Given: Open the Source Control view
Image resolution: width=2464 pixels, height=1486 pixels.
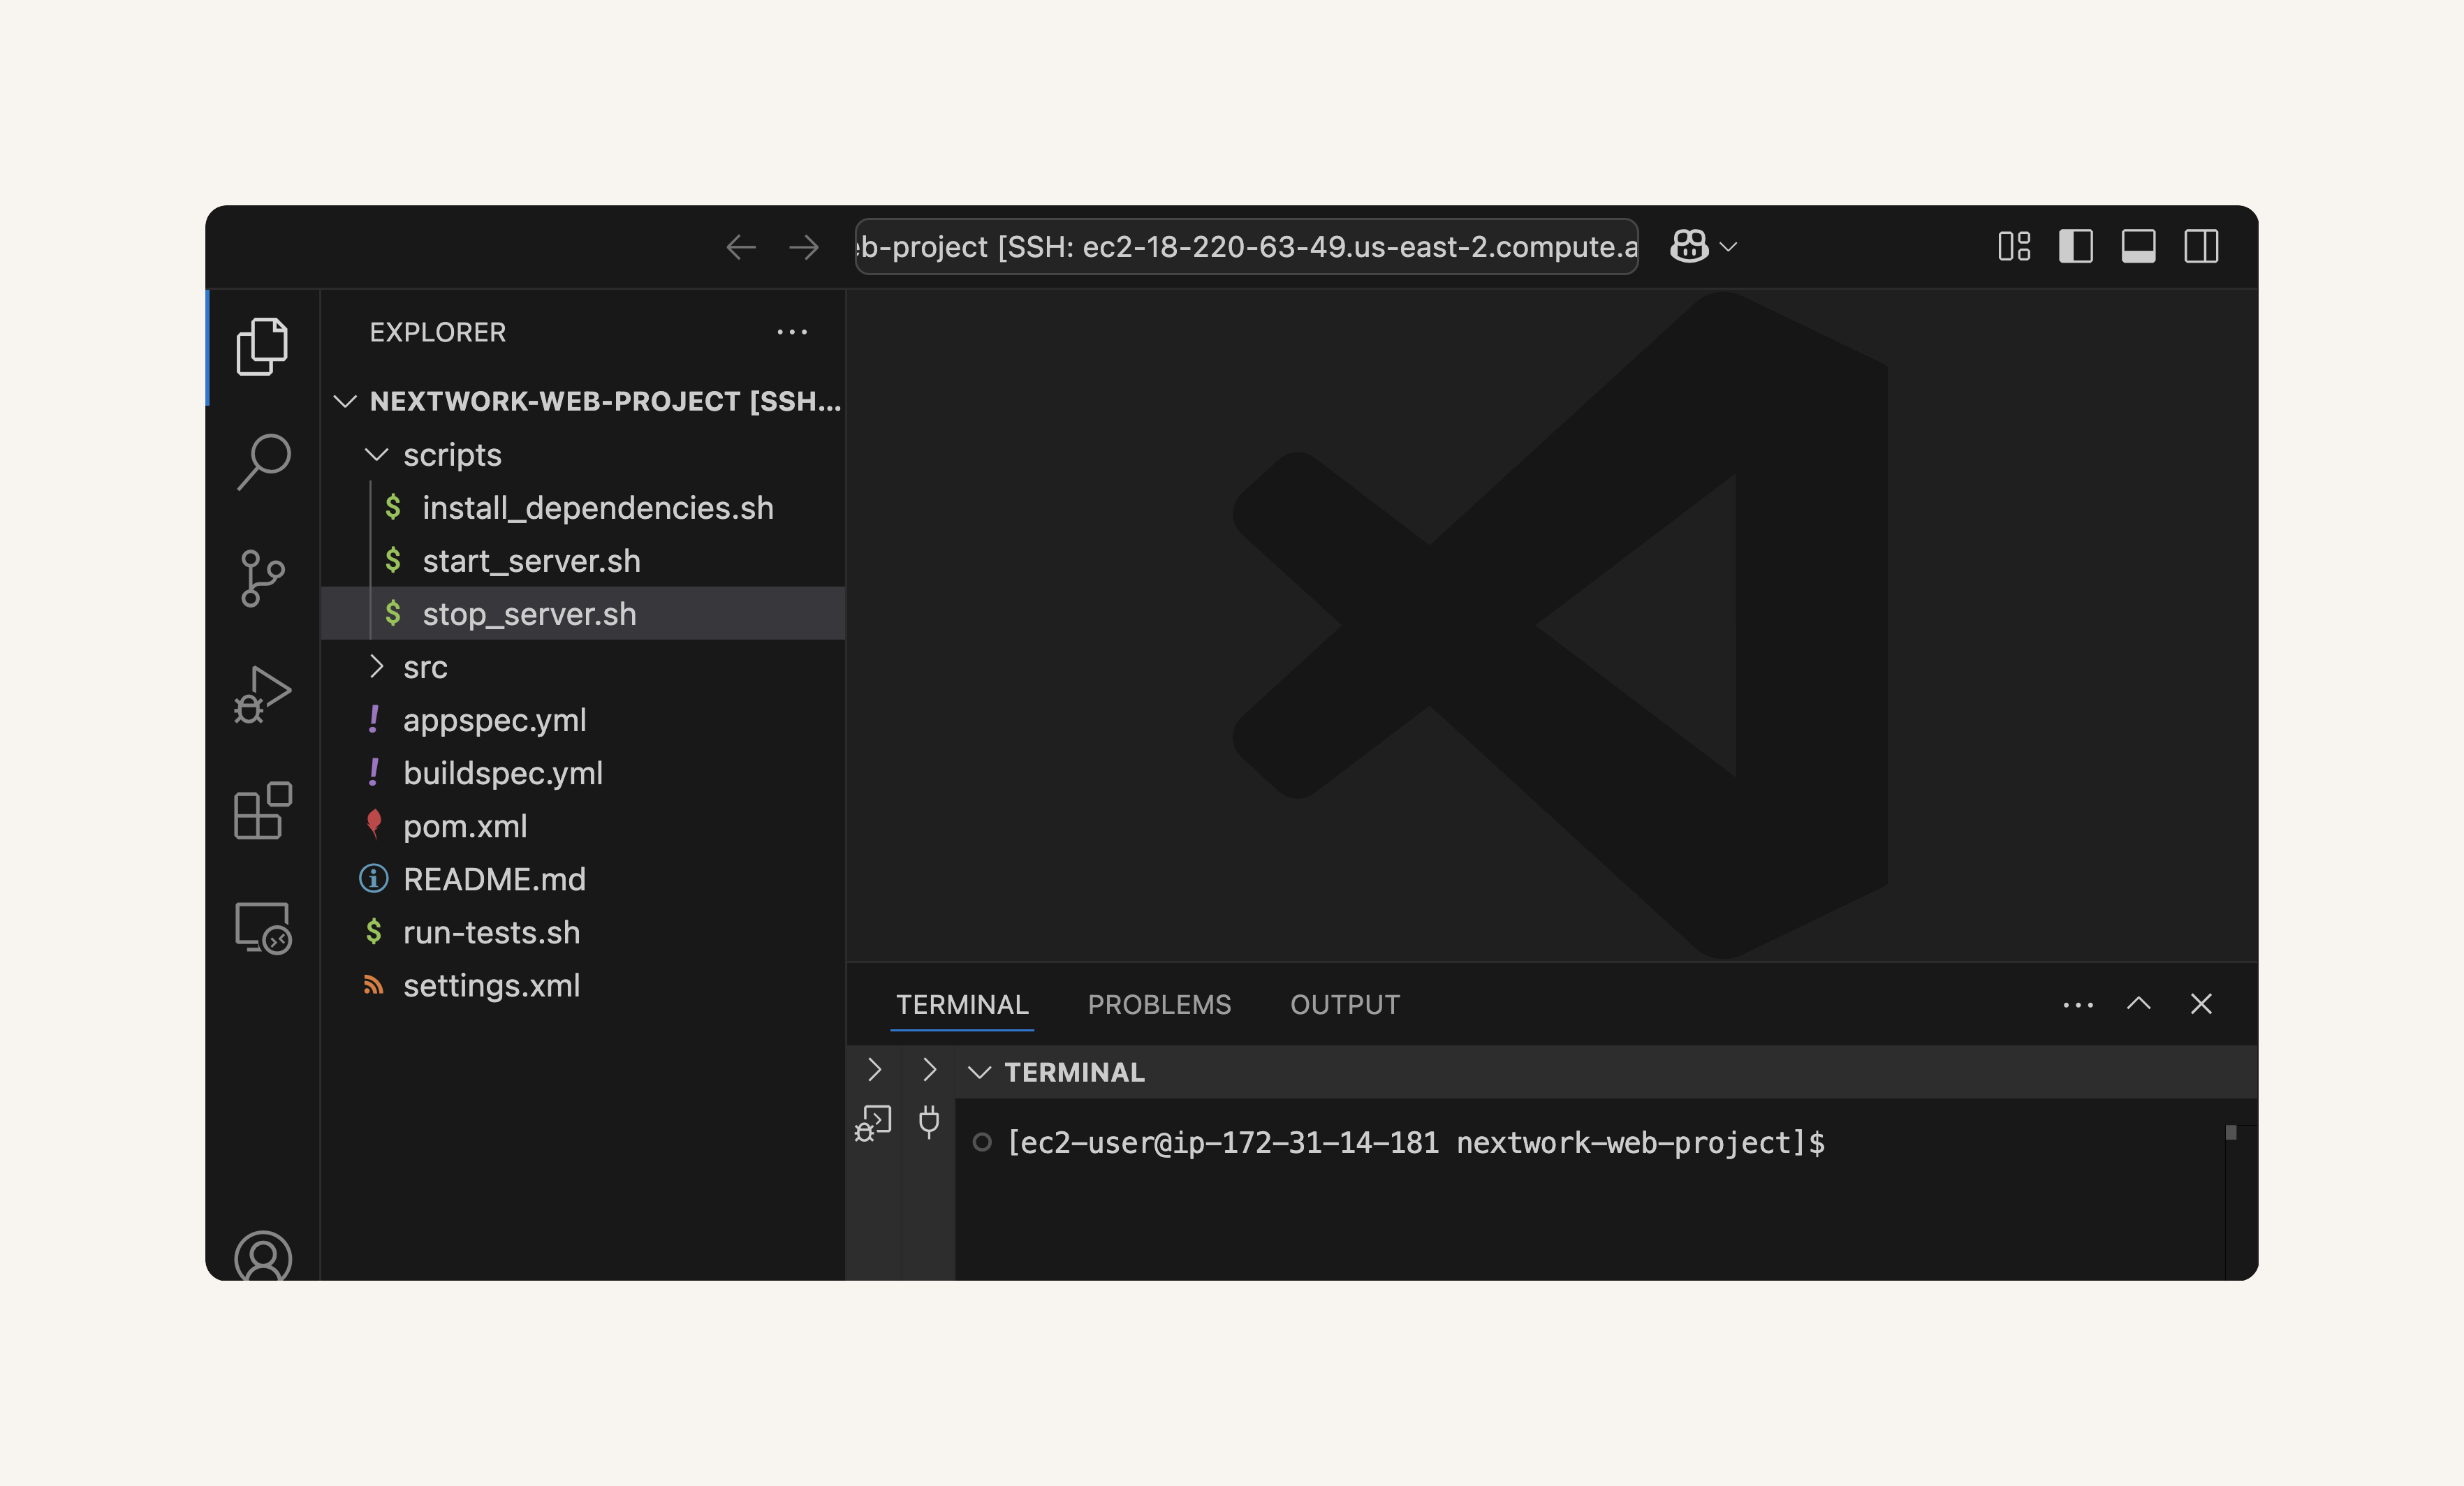Looking at the screenshot, I should point(263,578).
